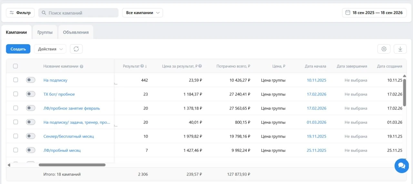Image resolution: width=413 pixels, height=184 pixels.
Task: Click the refresh icon next to Действия
Action: [76, 49]
